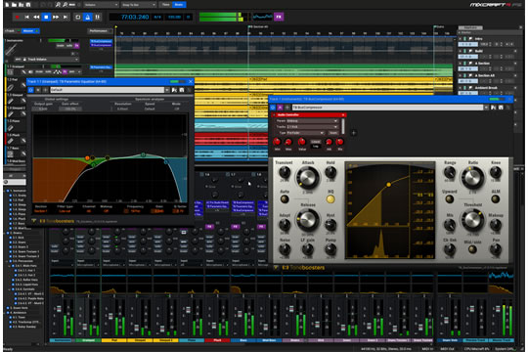Jump to project start with transport button
528x352 pixels.
coord(27,17)
